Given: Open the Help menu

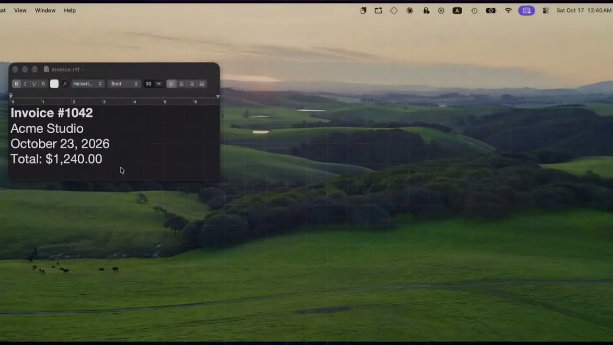Looking at the screenshot, I should click(x=70, y=11).
